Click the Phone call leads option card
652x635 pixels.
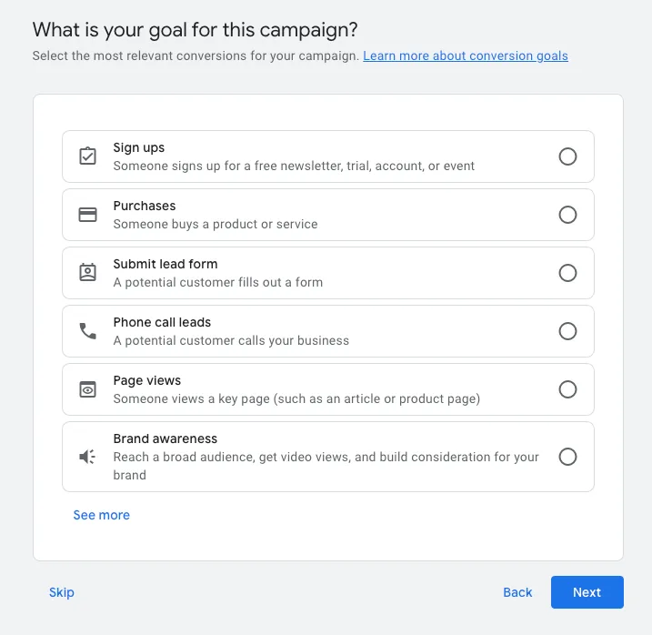tap(328, 331)
